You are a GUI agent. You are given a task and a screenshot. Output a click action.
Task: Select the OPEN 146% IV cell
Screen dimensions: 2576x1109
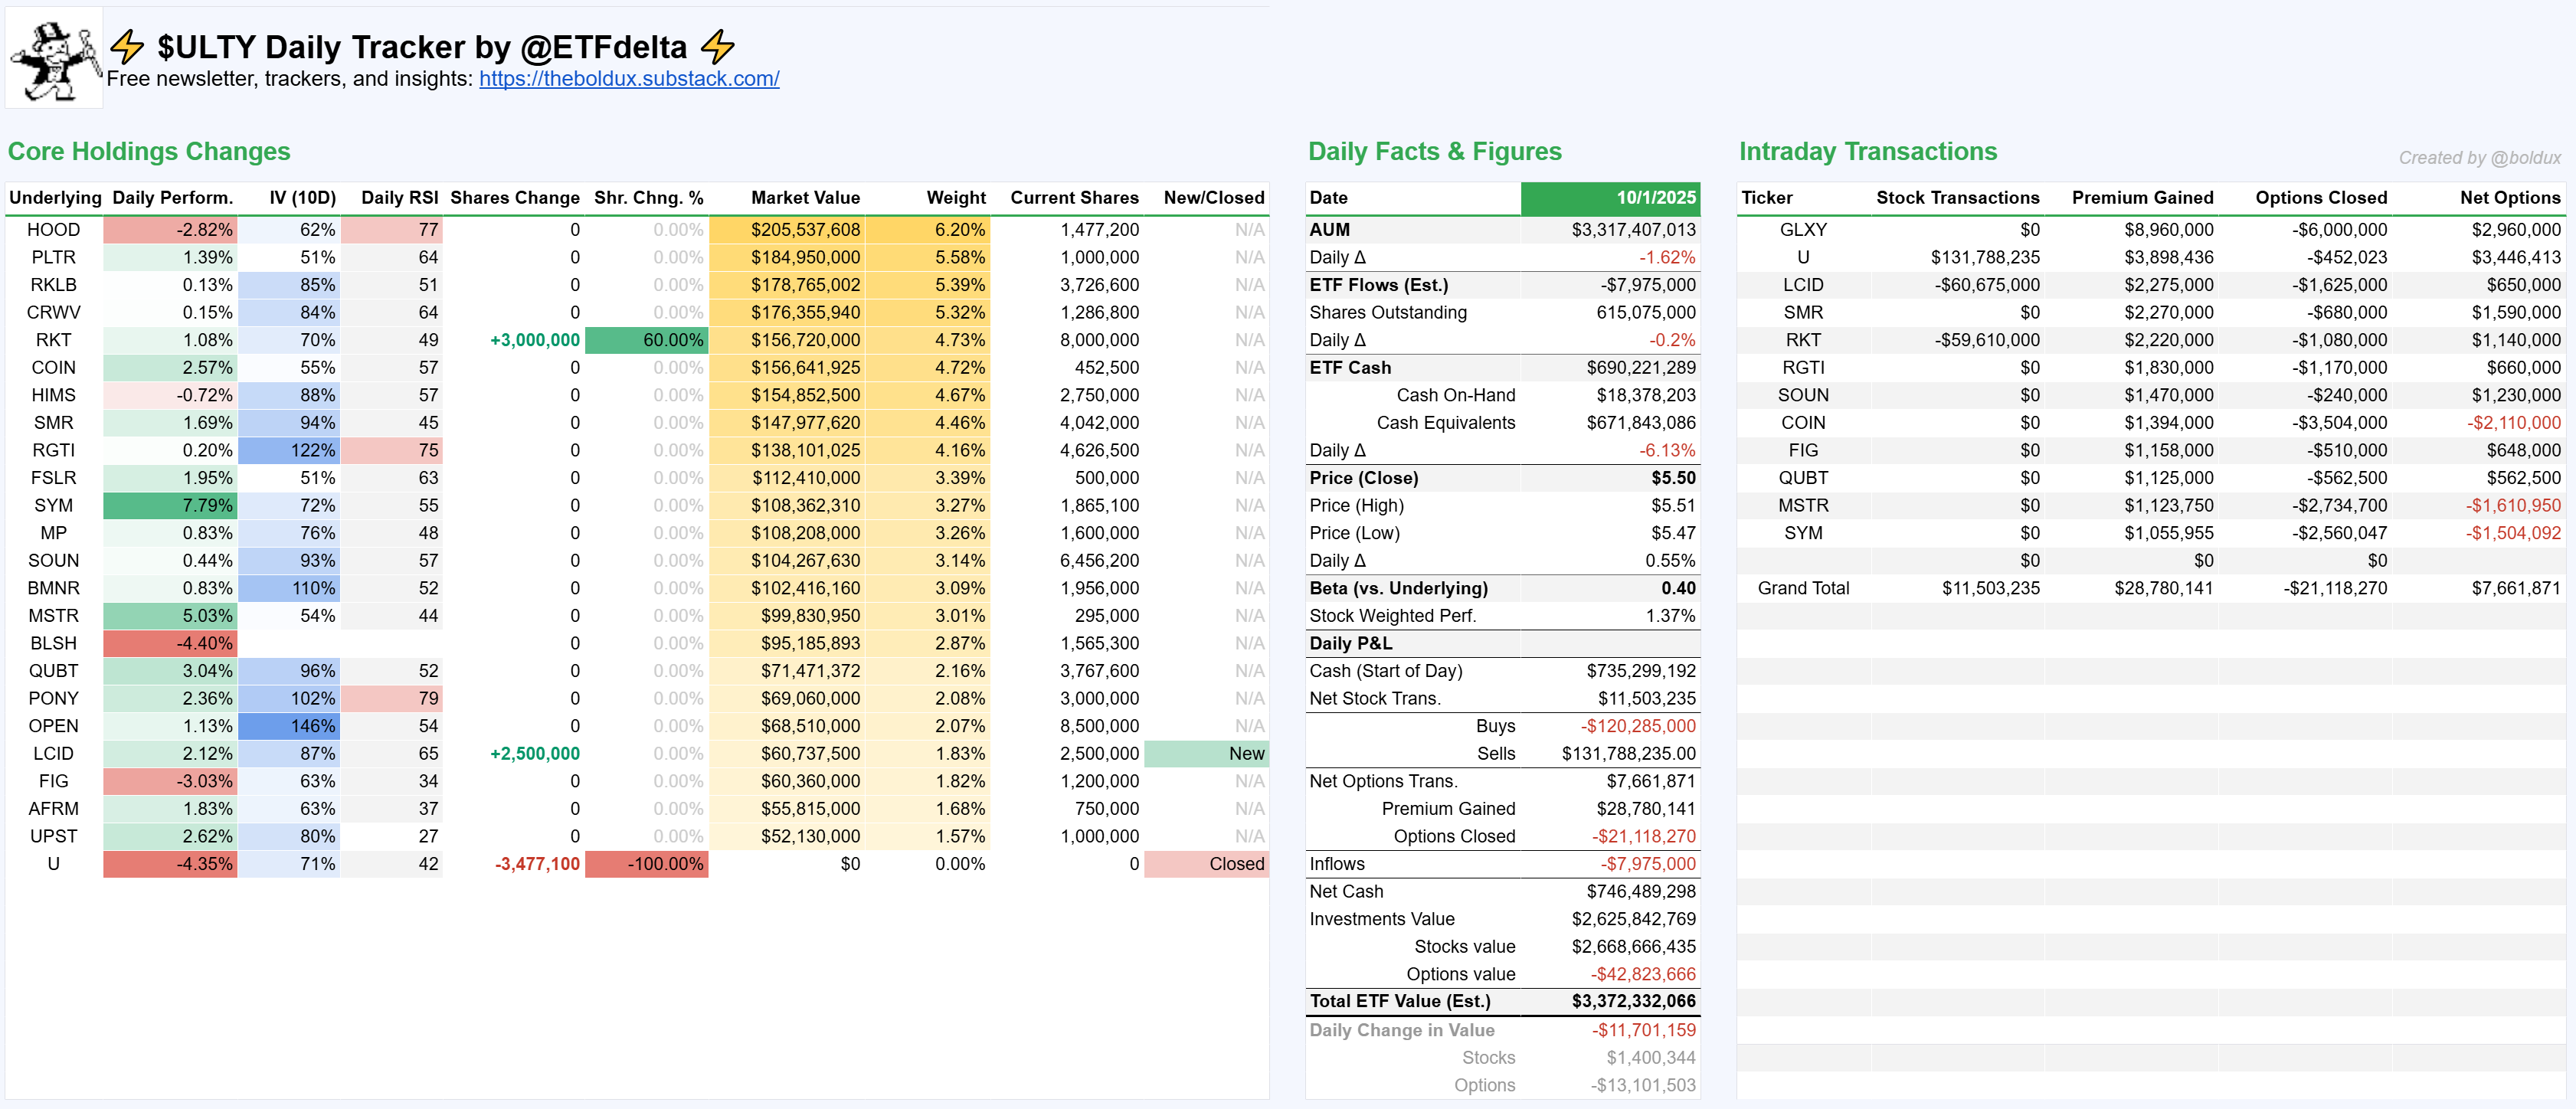pos(290,726)
